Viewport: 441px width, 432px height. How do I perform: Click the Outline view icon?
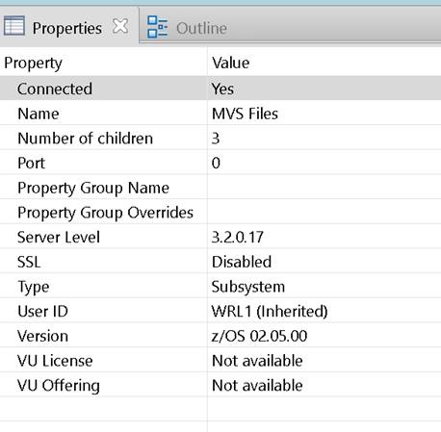157,27
